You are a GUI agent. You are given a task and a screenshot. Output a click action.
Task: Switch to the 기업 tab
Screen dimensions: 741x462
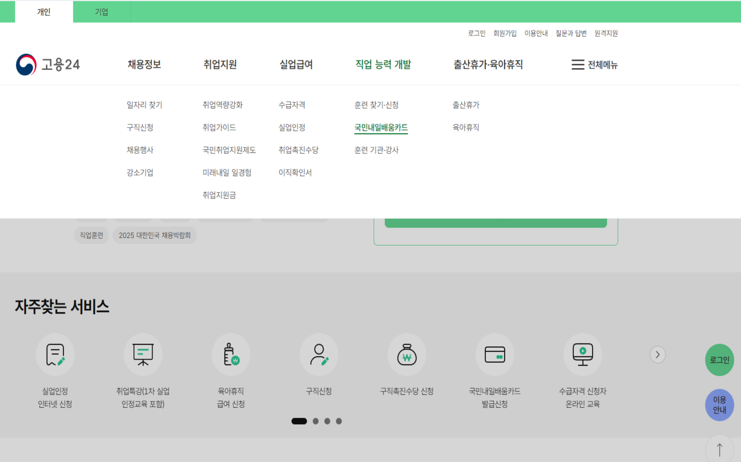coord(101,12)
